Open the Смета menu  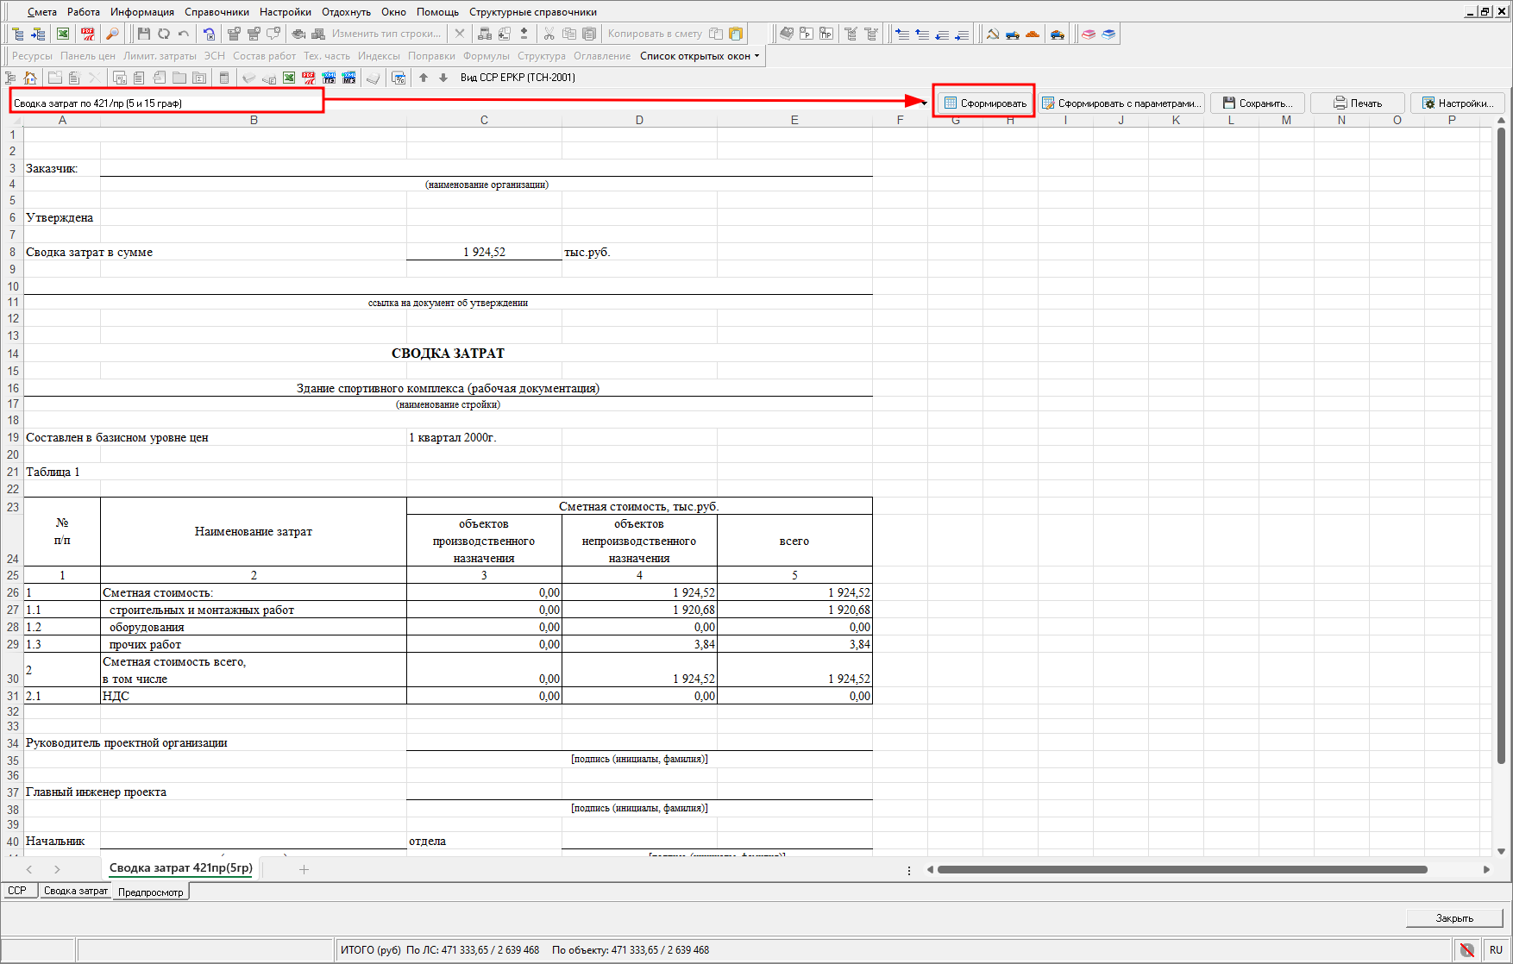pyautogui.click(x=41, y=12)
